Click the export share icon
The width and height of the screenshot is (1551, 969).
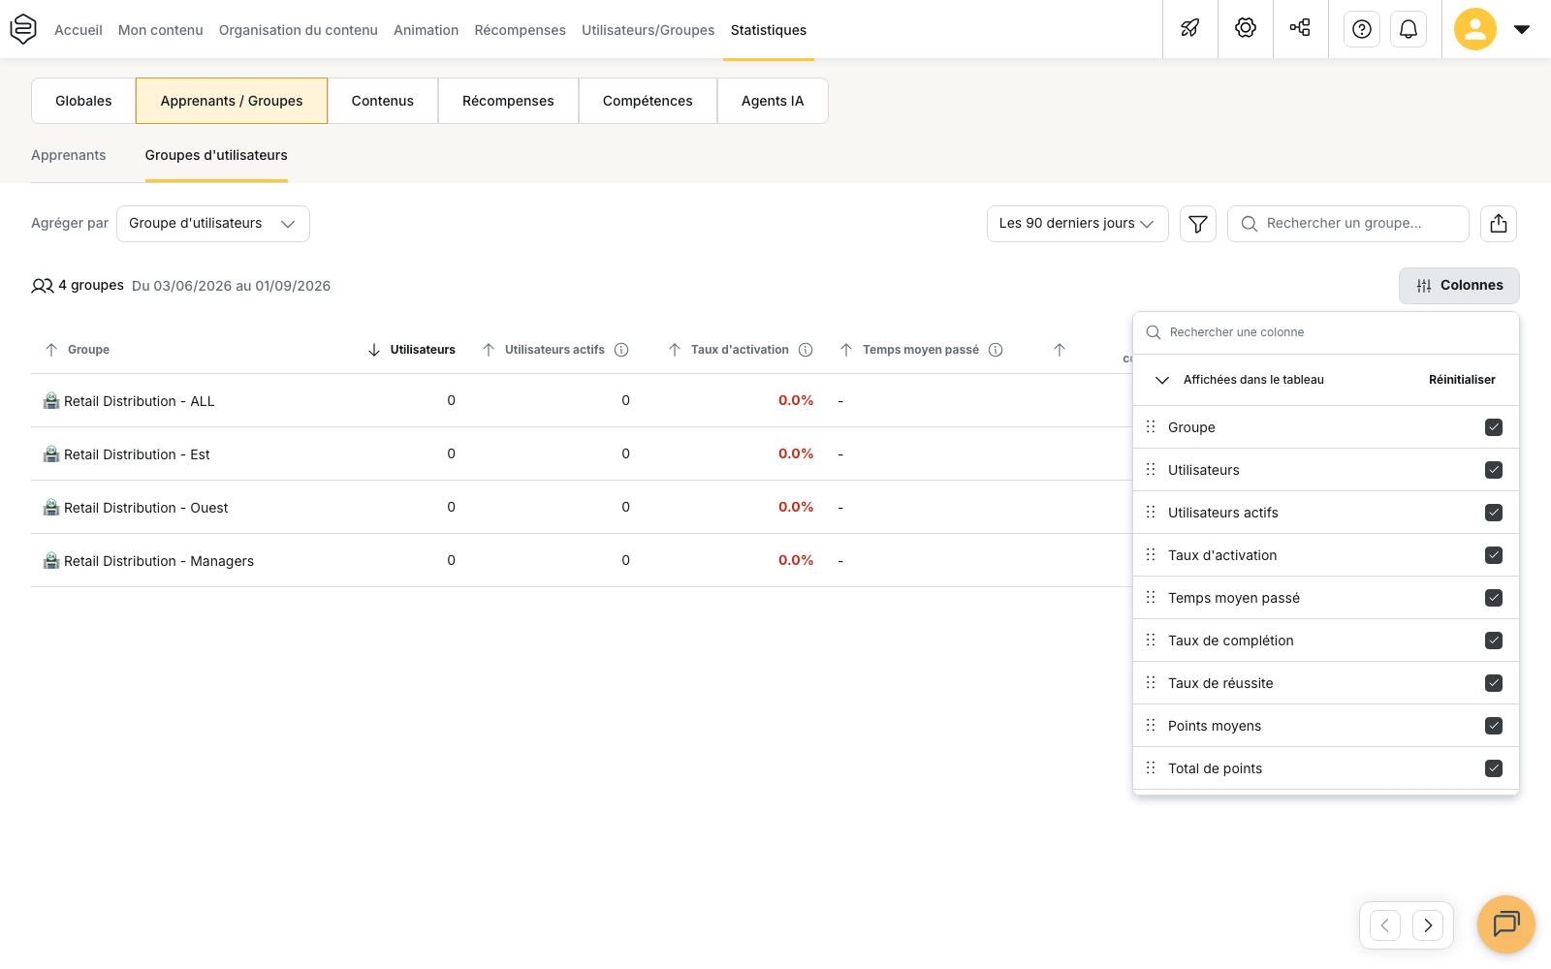click(x=1499, y=224)
